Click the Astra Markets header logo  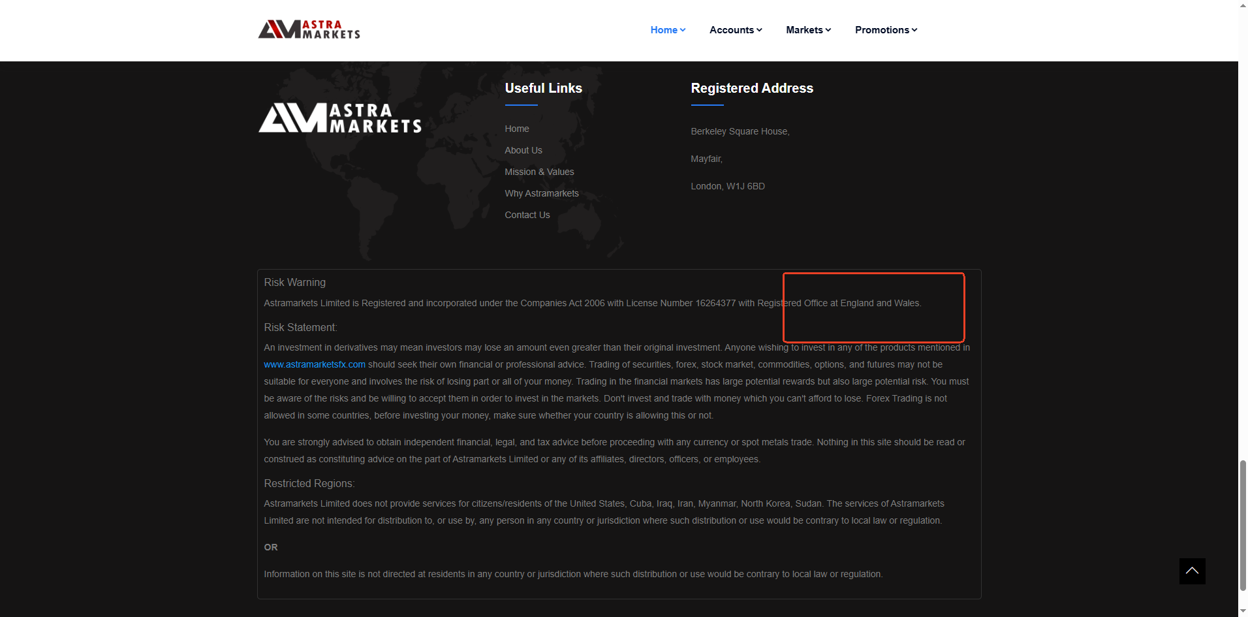pyautogui.click(x=309, y=29)
